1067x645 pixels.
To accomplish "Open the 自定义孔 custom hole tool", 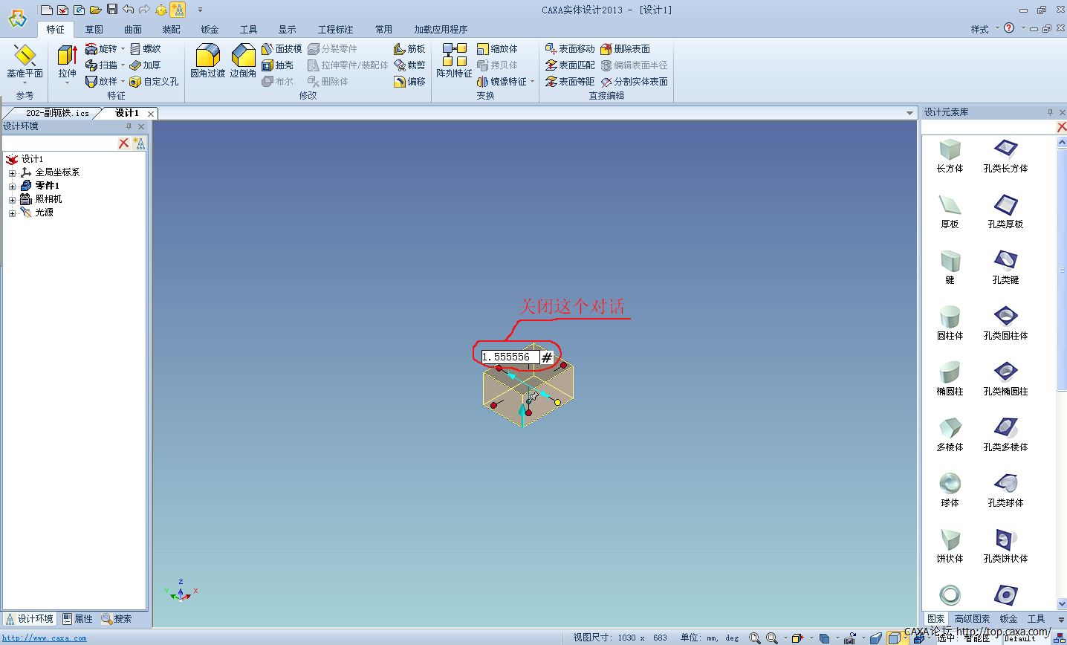I will point(155,82).
